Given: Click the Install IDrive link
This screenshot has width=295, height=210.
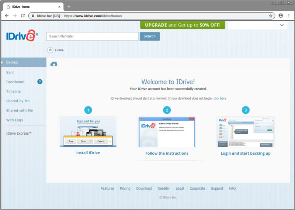Looking at the screenshot, I should click(88, 153).
